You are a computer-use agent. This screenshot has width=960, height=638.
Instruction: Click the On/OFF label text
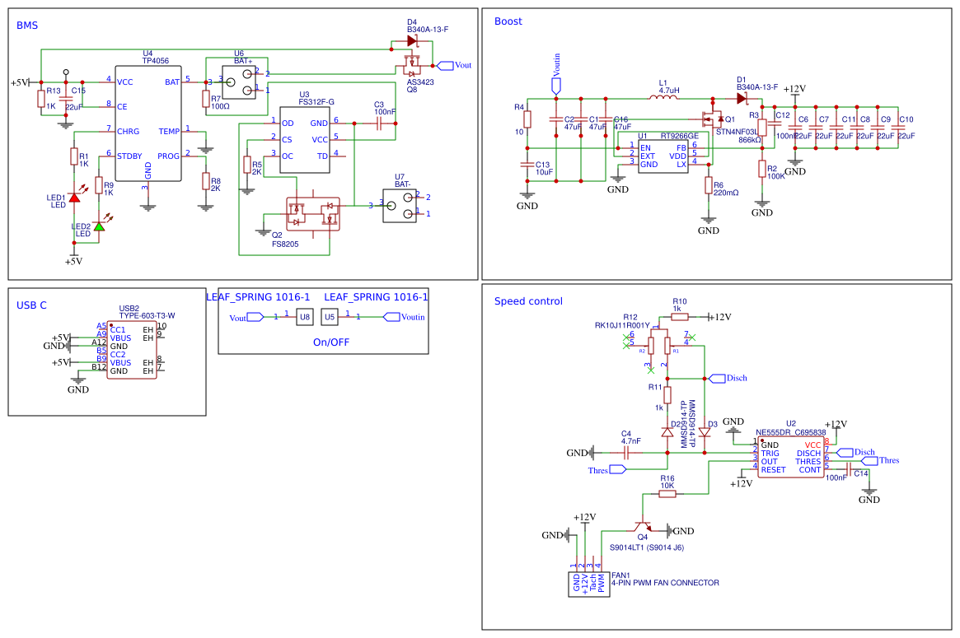pos(331,342)
